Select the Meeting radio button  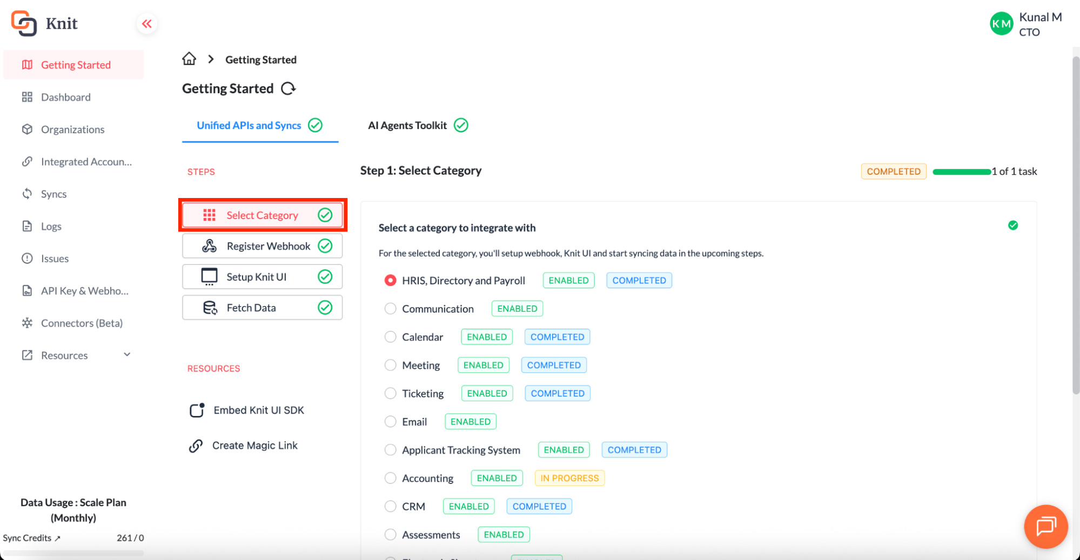390,365
